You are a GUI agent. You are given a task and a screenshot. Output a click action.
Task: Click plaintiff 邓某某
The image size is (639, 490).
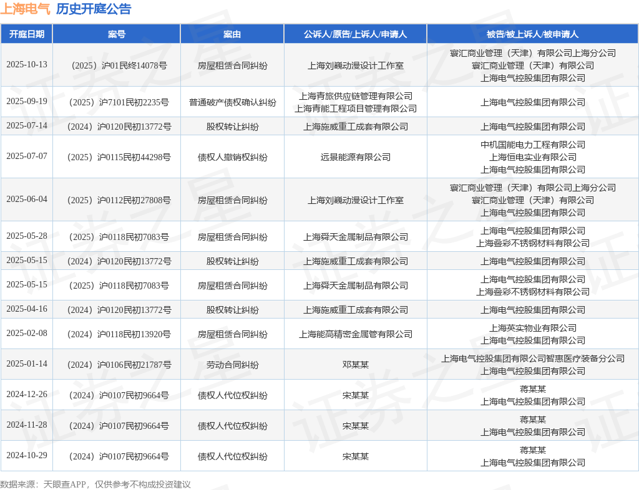tap(355, 365)
